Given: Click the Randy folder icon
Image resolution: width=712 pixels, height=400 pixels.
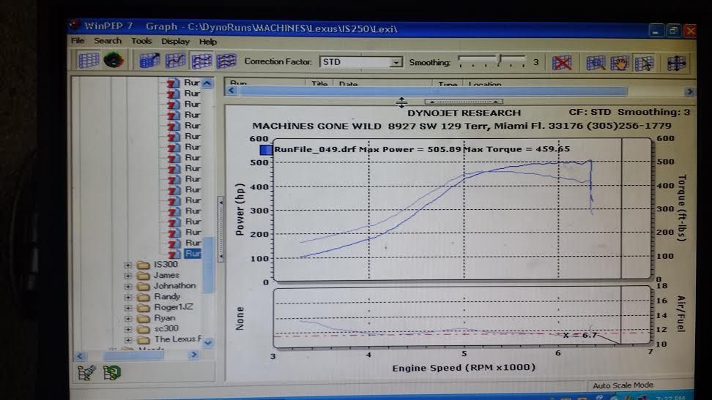Looking at the screenshot, I should coord(144,297).
